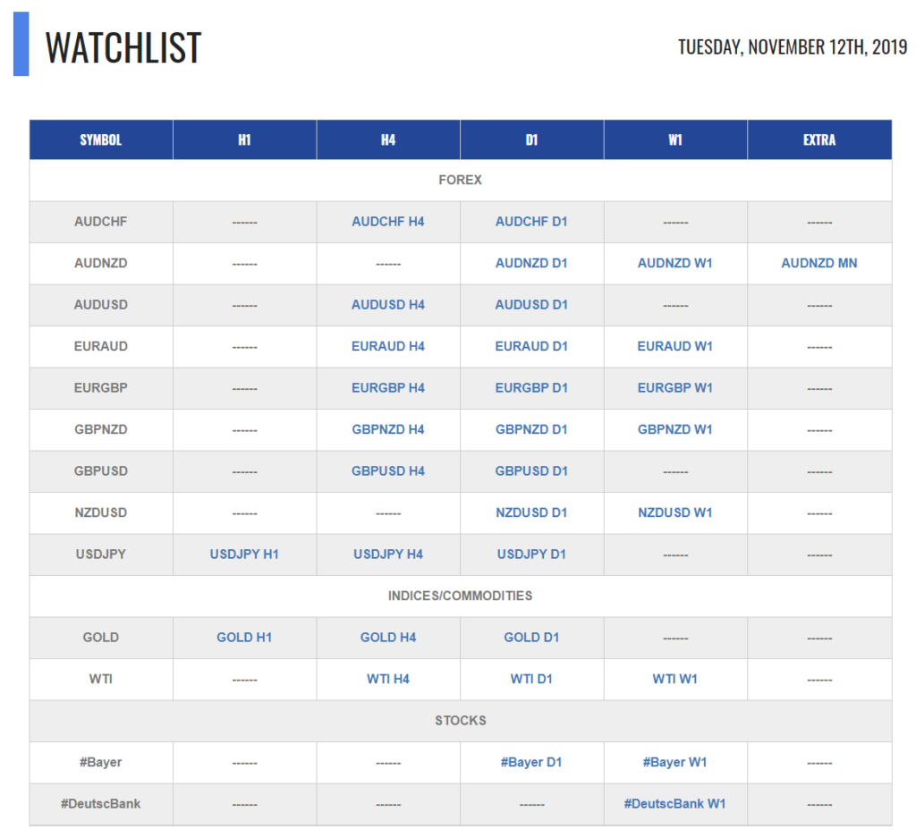Image resolution: width=916 pixels, height=838 pixels.
Task: Click the H1 column header
Action: 245,140
